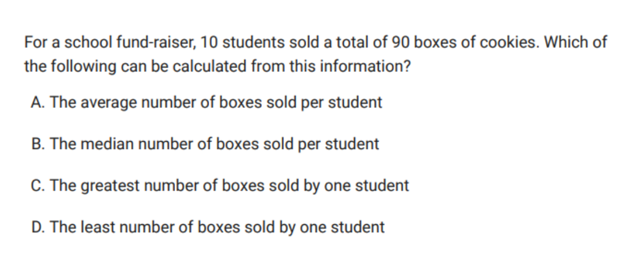The width and height of the screenshot is (636, 279).
Task: Click the letter label 'A.'
Action: [38, 103]
